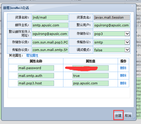Click the value field containing true
141x124 pixels.
tap(91, 76)
